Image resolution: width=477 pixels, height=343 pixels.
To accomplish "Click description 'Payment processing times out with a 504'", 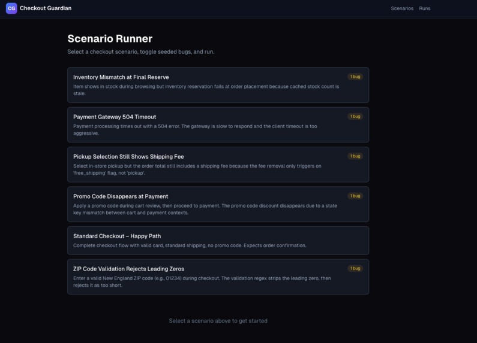I will tap(195, 130).
